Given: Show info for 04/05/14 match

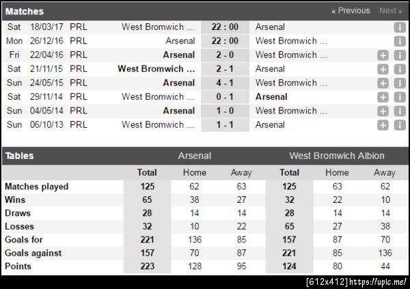Looking at the screenshot, I should [x=400, y=111].
